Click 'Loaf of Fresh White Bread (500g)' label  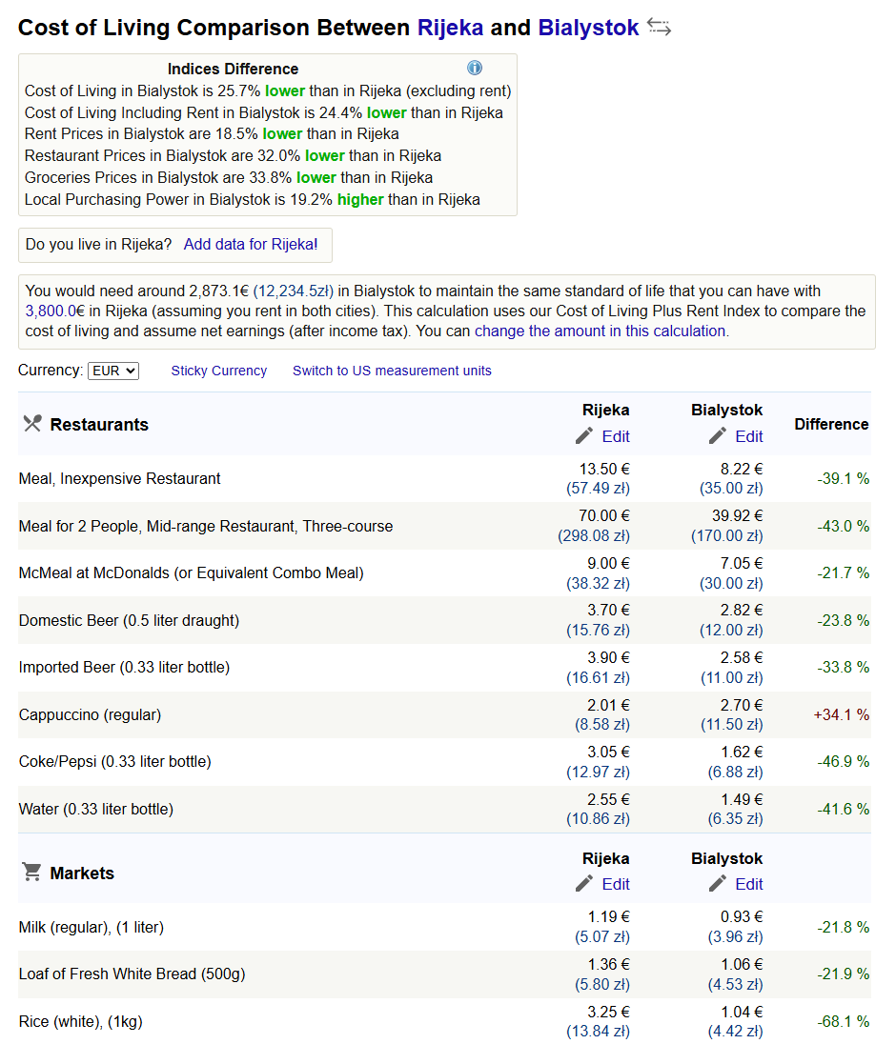(132, 974)
